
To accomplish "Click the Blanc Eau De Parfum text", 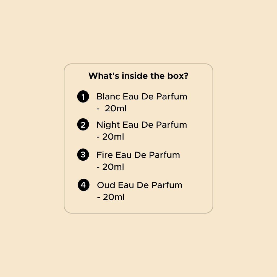I will pos(142,96).
